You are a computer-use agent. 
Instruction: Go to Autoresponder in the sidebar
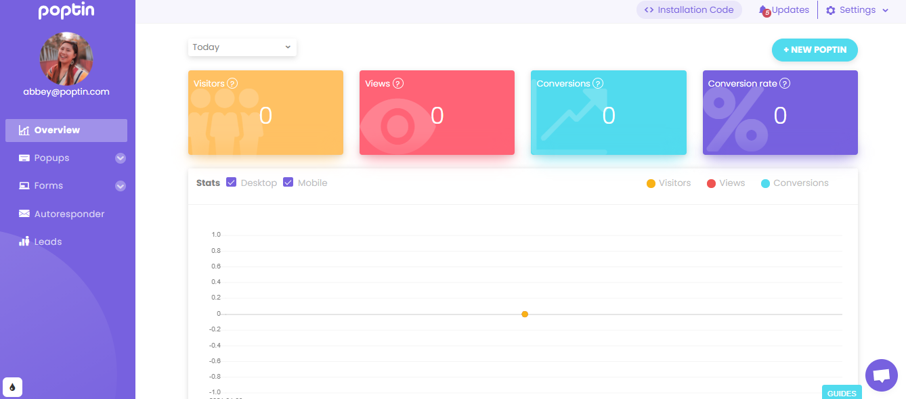click(x=69, y=214)
